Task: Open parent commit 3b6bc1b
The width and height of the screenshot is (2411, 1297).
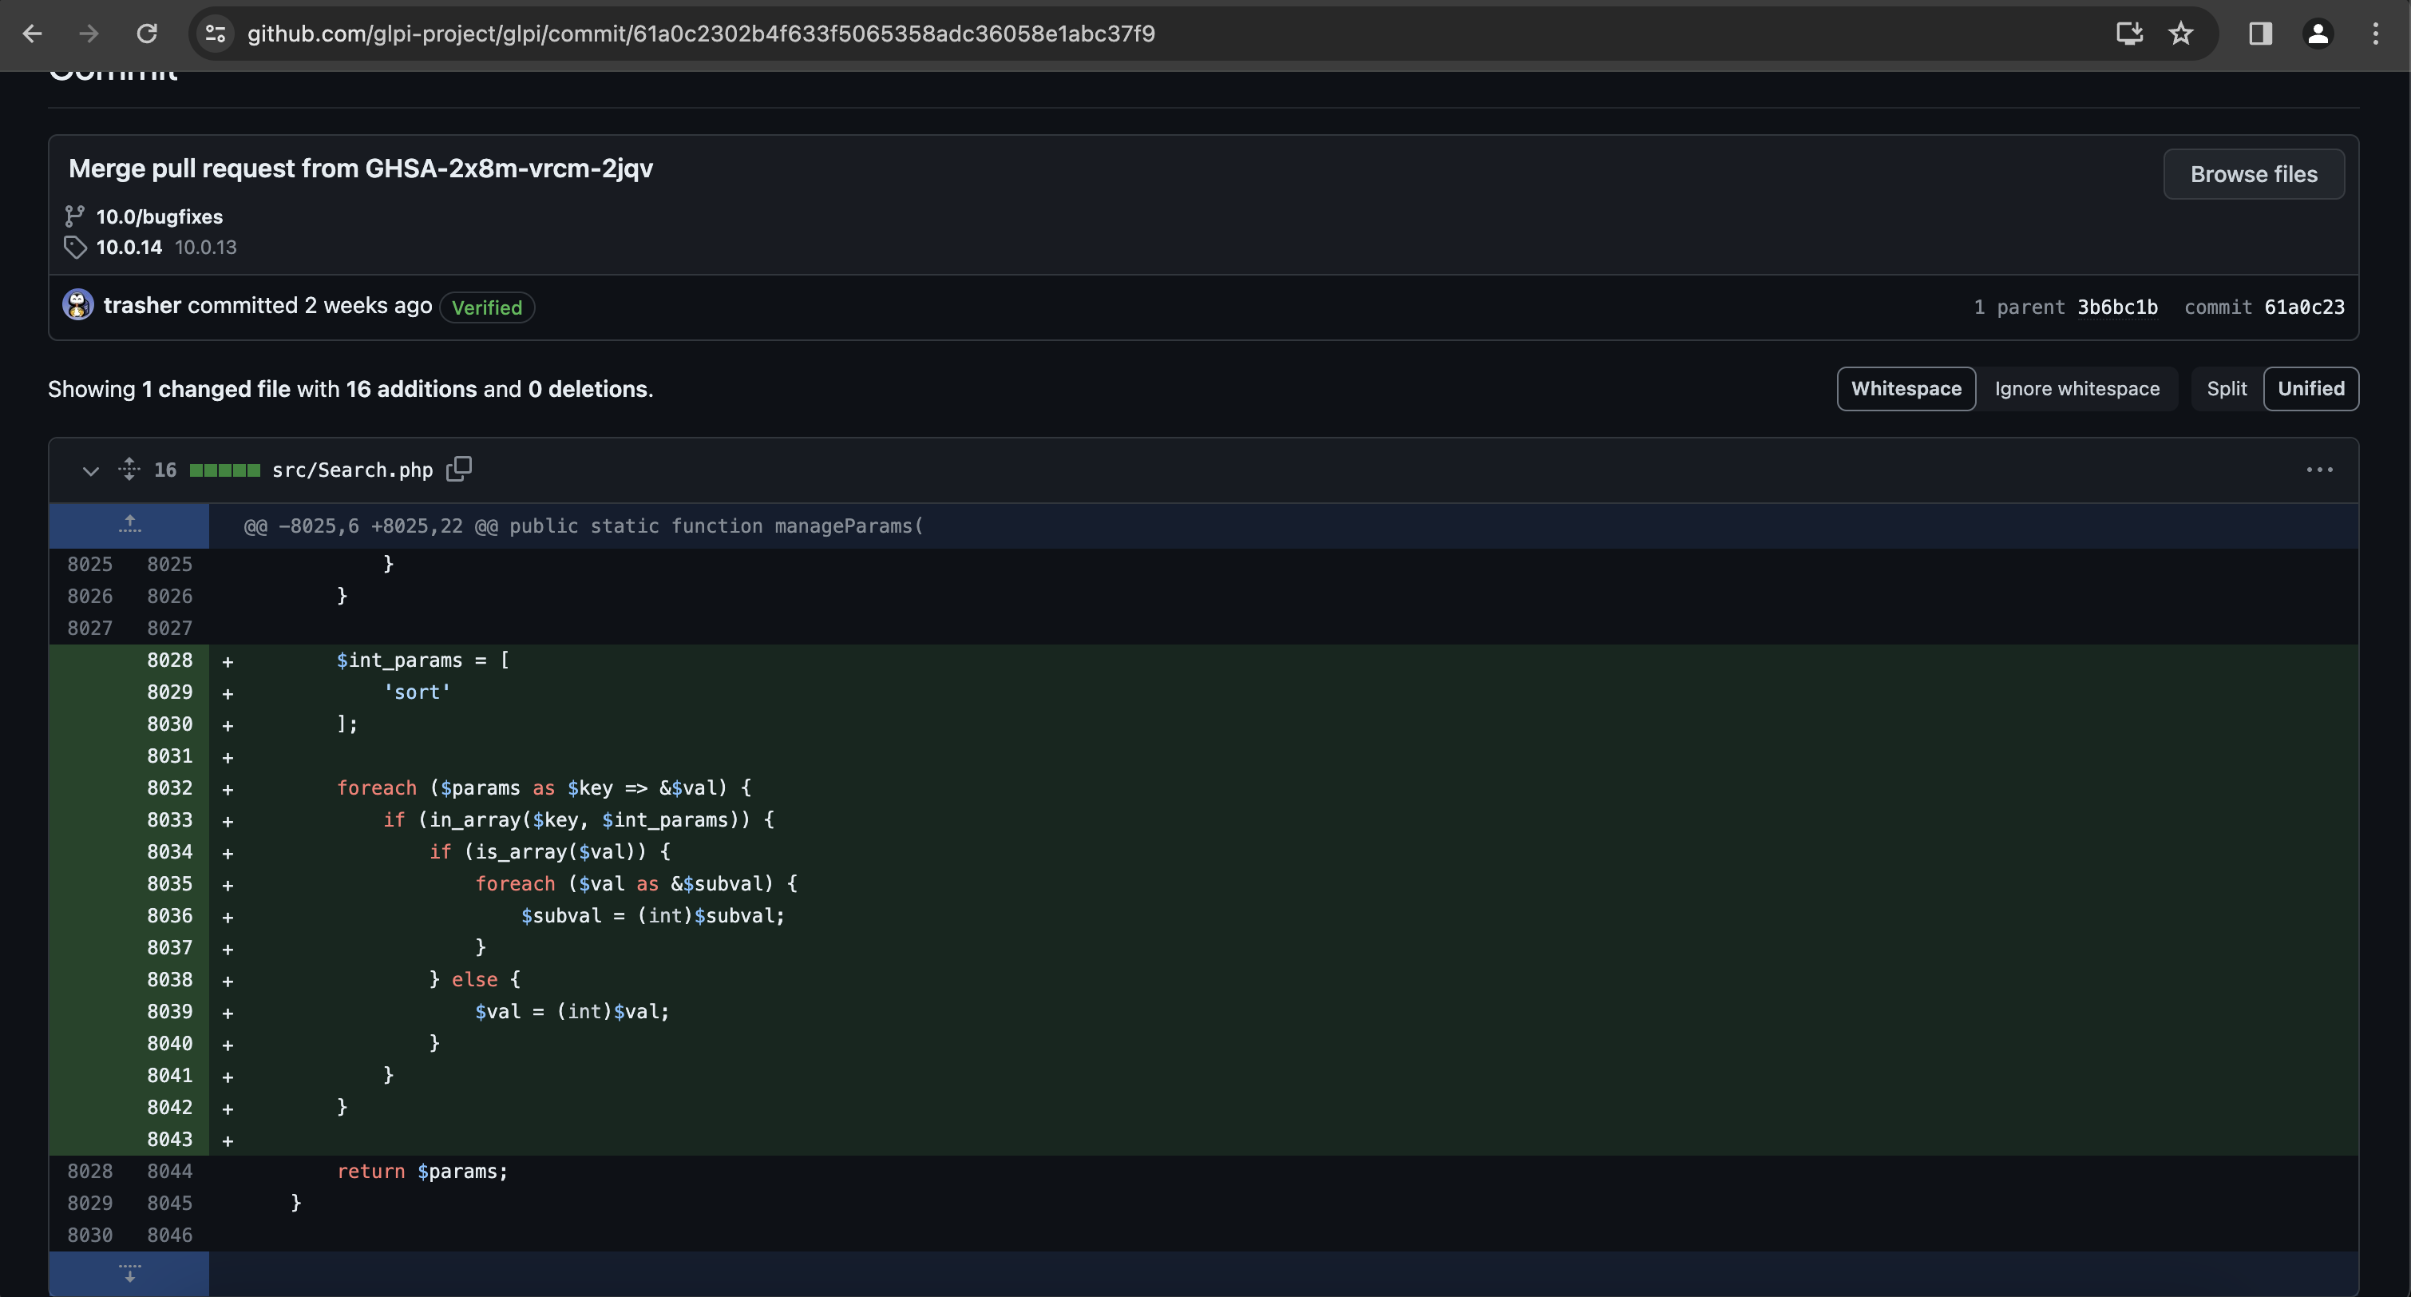Action: click(x=2117, y=307)
